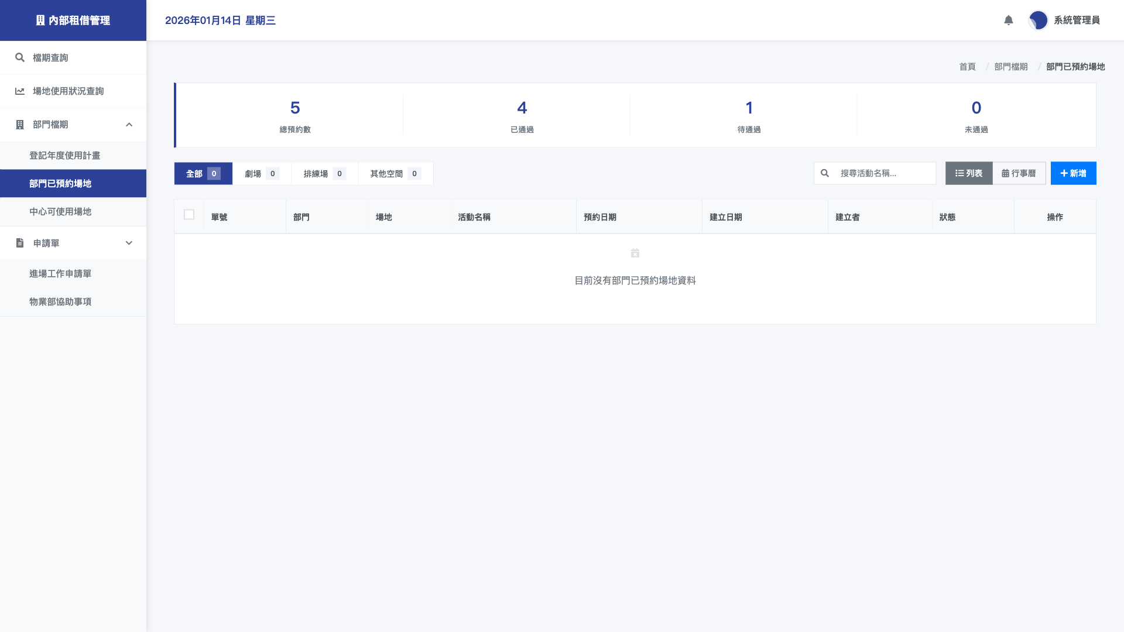Click the search icon in search box
This screenshot has height=632, width=1124.
825,173
